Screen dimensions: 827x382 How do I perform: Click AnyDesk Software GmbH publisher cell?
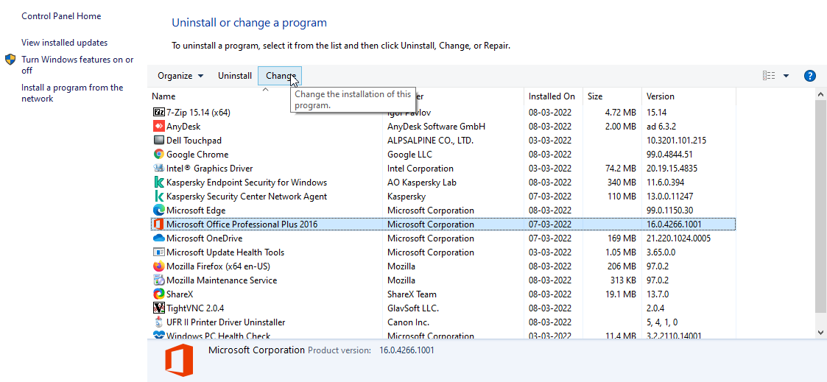pyautogui.click(x=436, y=127)
